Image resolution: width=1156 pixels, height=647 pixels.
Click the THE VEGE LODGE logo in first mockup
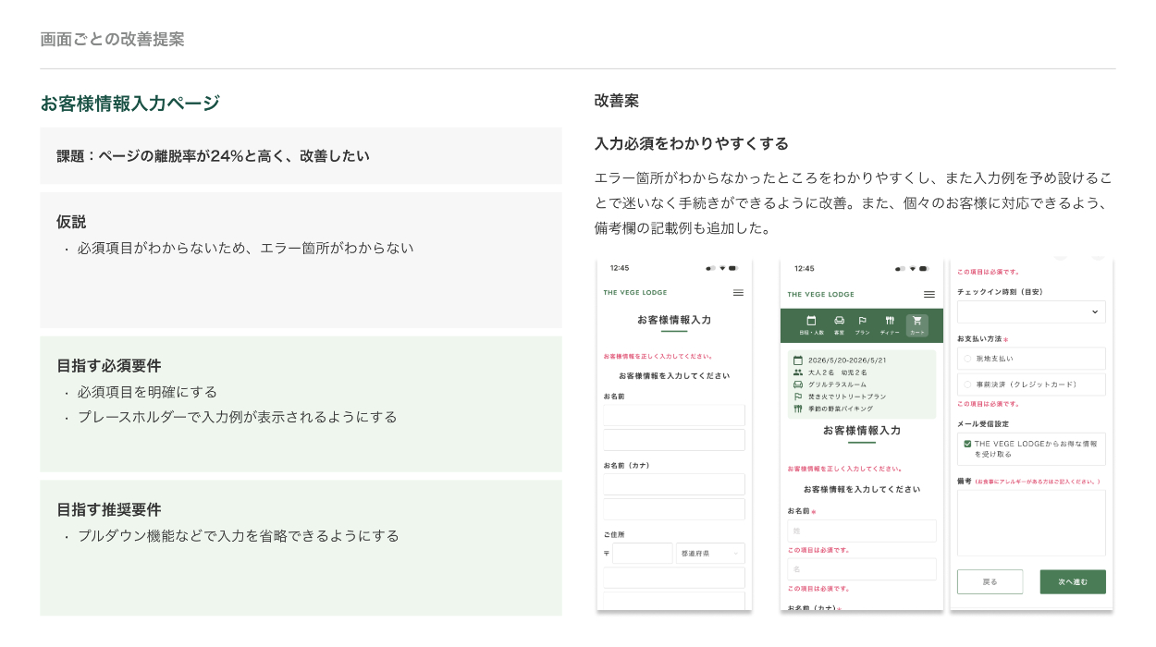634,293
